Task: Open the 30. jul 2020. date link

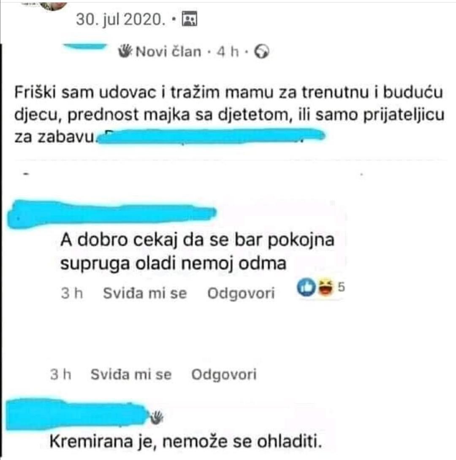Action: (x=121, y=20)
